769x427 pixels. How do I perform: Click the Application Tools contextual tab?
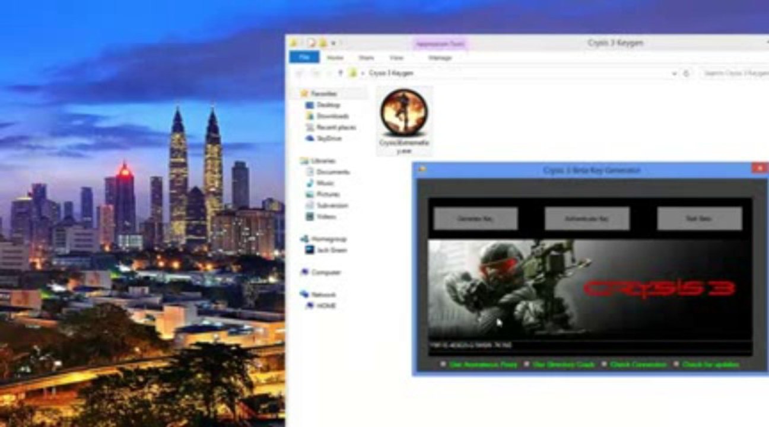[x=440, y=44]
